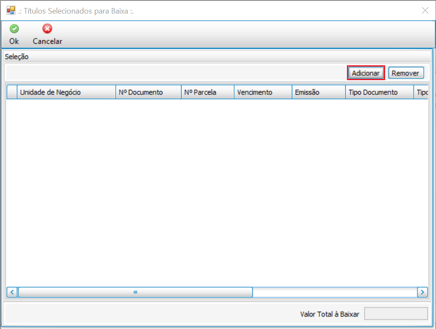Click the horizontal scrollbar thumb
This screenshot has height=329, width=436.
pos(135,292)
